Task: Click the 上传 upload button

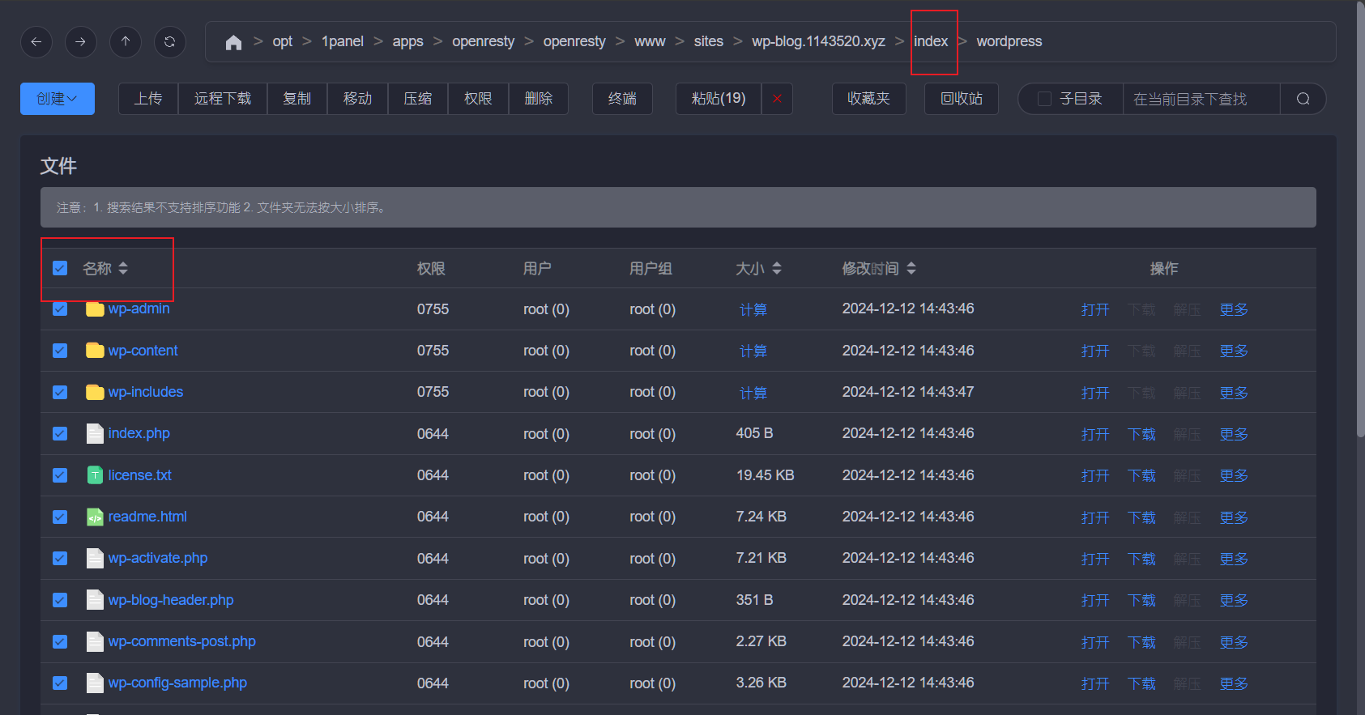Action: (x=148, y=99)
